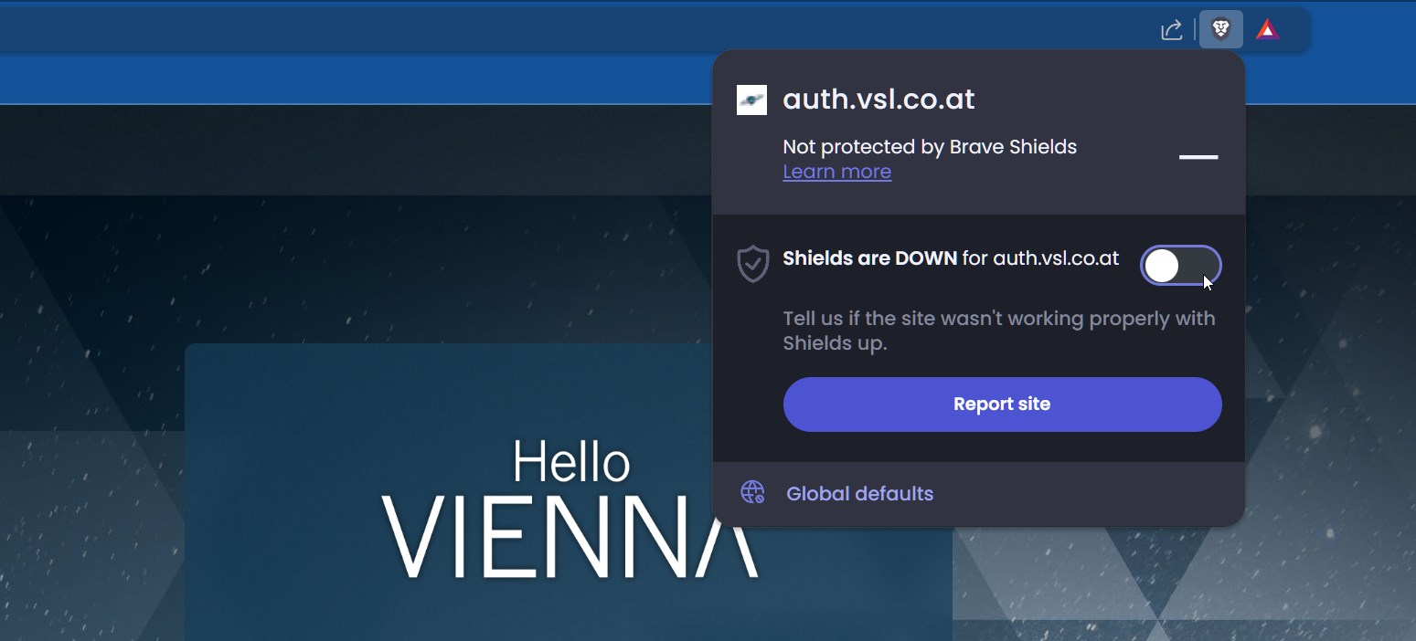
Task: Click the blocked count dash indicator
Action: click(x=1198, y=157)
